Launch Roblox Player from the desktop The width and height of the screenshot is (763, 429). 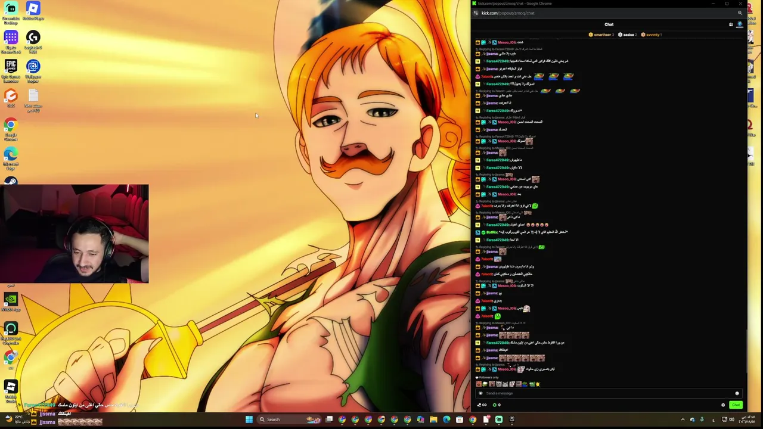33,11
